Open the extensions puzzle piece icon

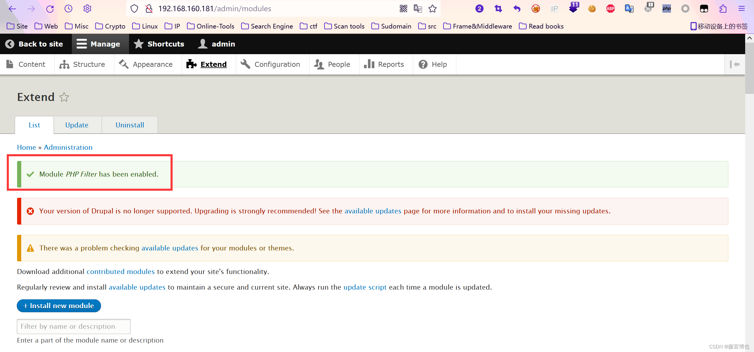point(723,9)
